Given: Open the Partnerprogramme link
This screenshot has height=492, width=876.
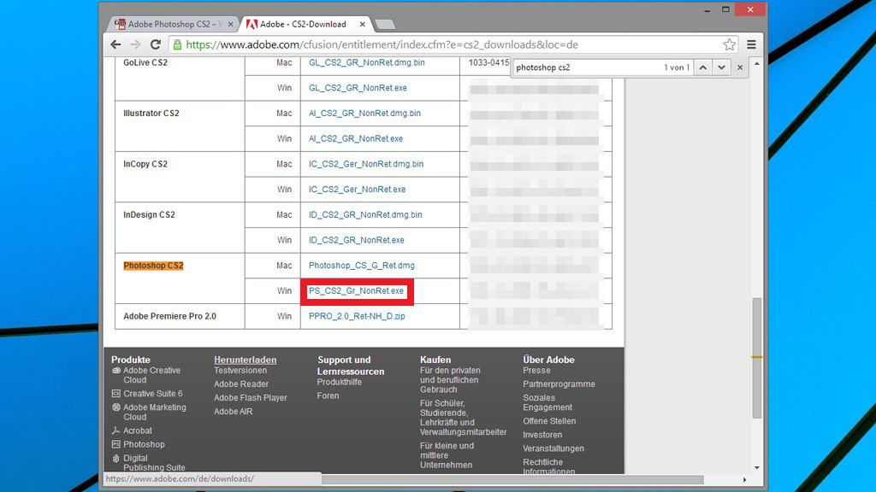Looking at the screenshot, I should point(559,384).
